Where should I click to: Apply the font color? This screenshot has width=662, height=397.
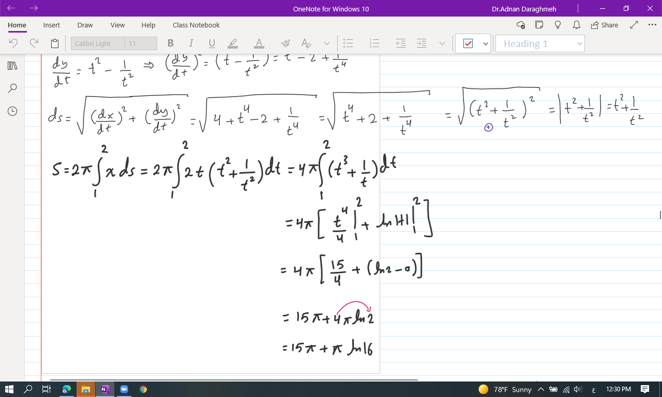[259, 43]
